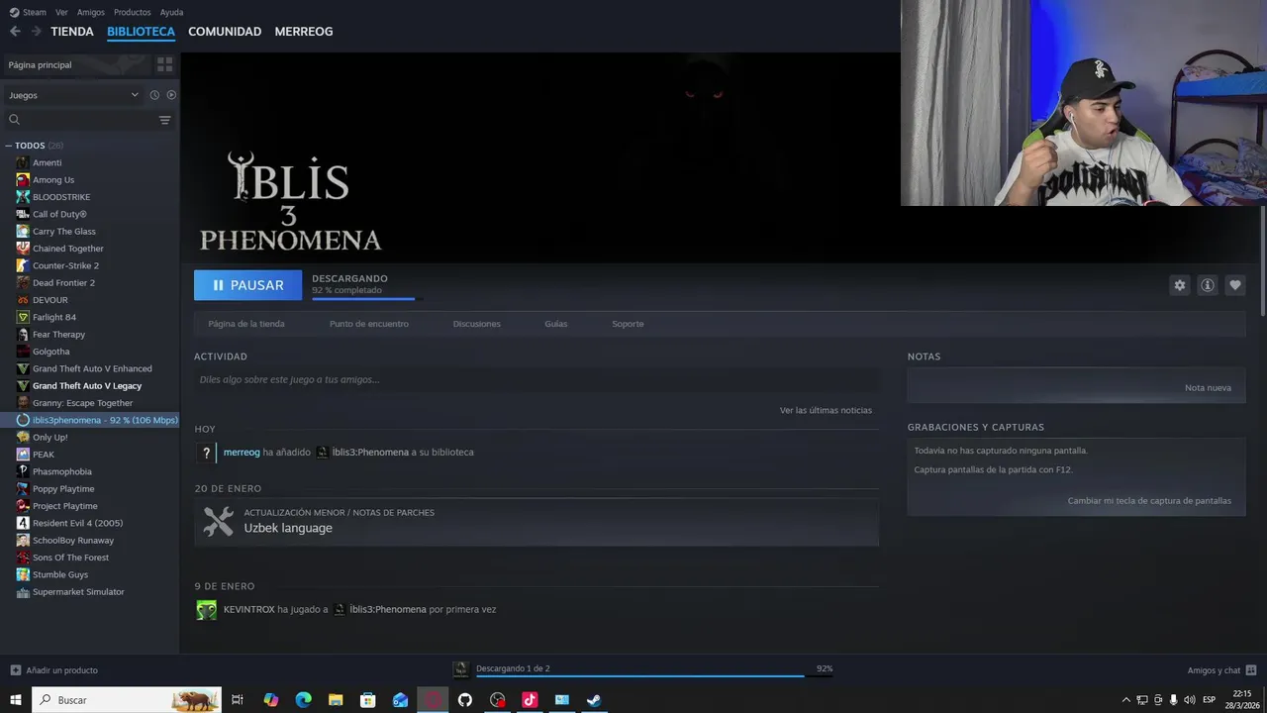The image size is (1267, 713).
Task: Open the Juegos category dropdown
Action: point(74,95)
